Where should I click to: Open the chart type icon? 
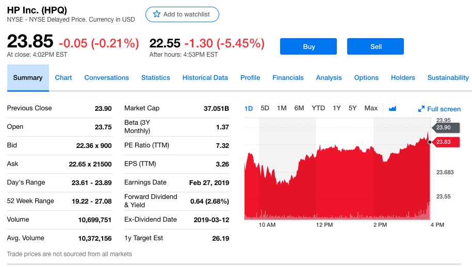tap(393, 108)
